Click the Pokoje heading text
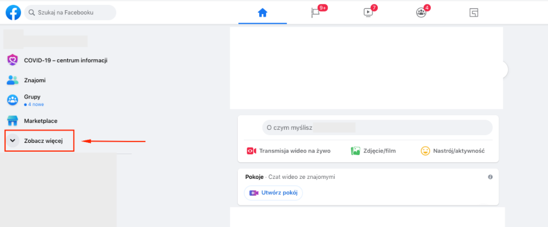 pos(254,177)
